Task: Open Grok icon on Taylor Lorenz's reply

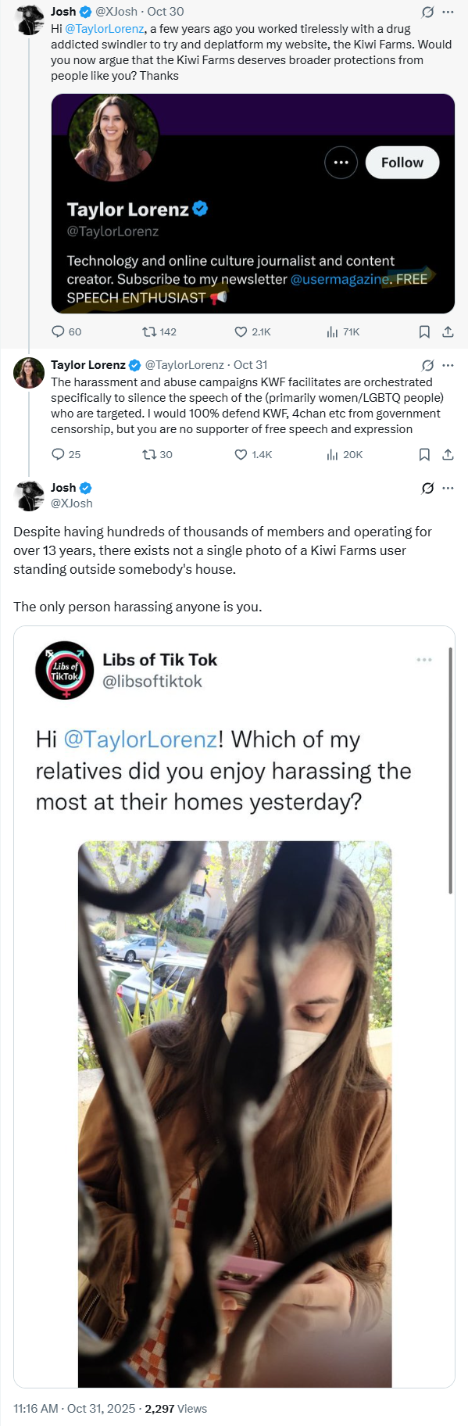Action: coord(427,365)
